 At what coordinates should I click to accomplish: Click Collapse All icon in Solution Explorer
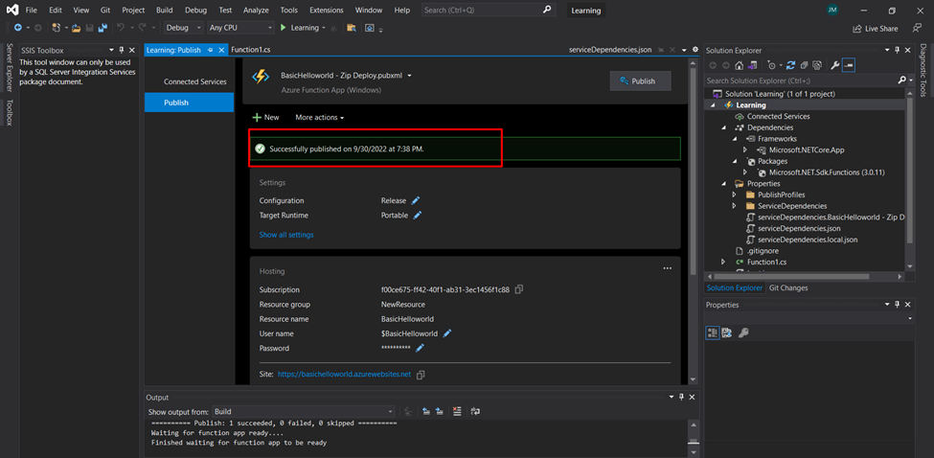click(x=804, y=65)
